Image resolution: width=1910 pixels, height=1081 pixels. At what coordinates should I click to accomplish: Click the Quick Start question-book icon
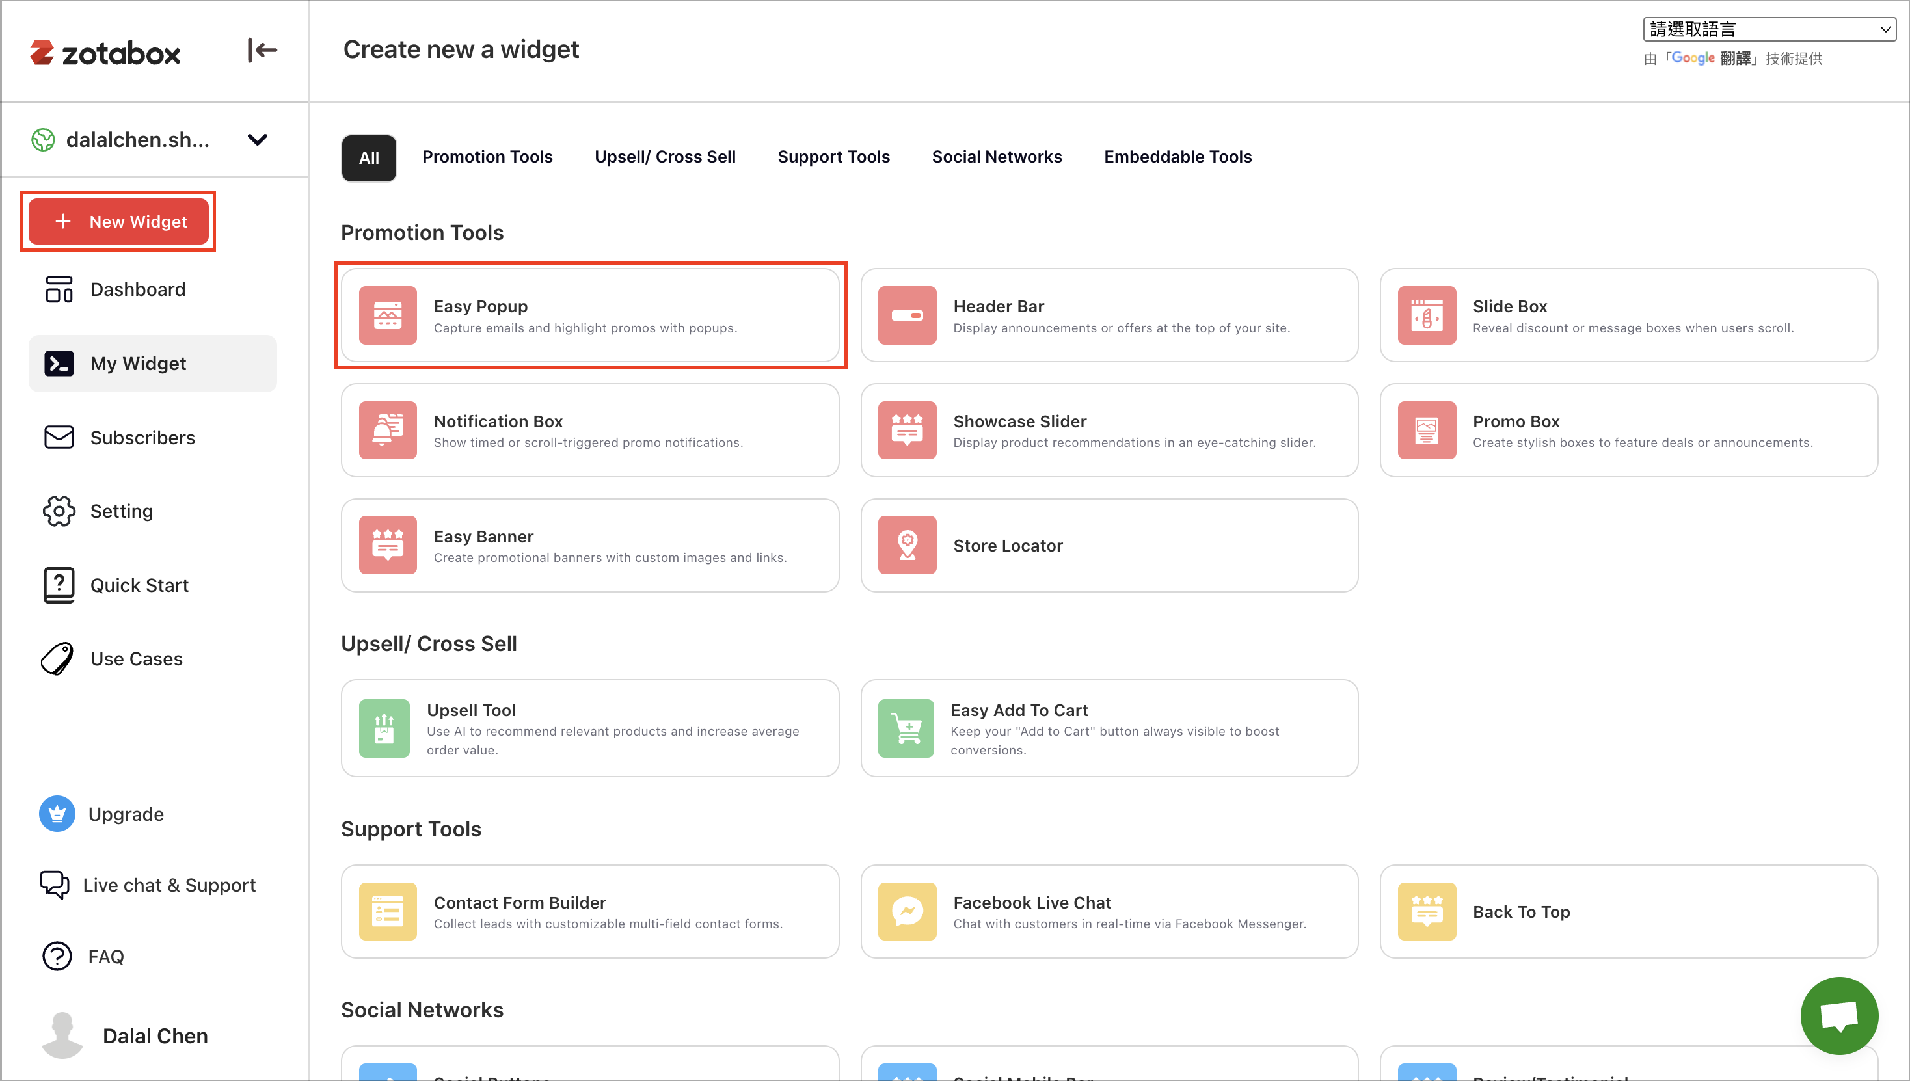(59, 585)
